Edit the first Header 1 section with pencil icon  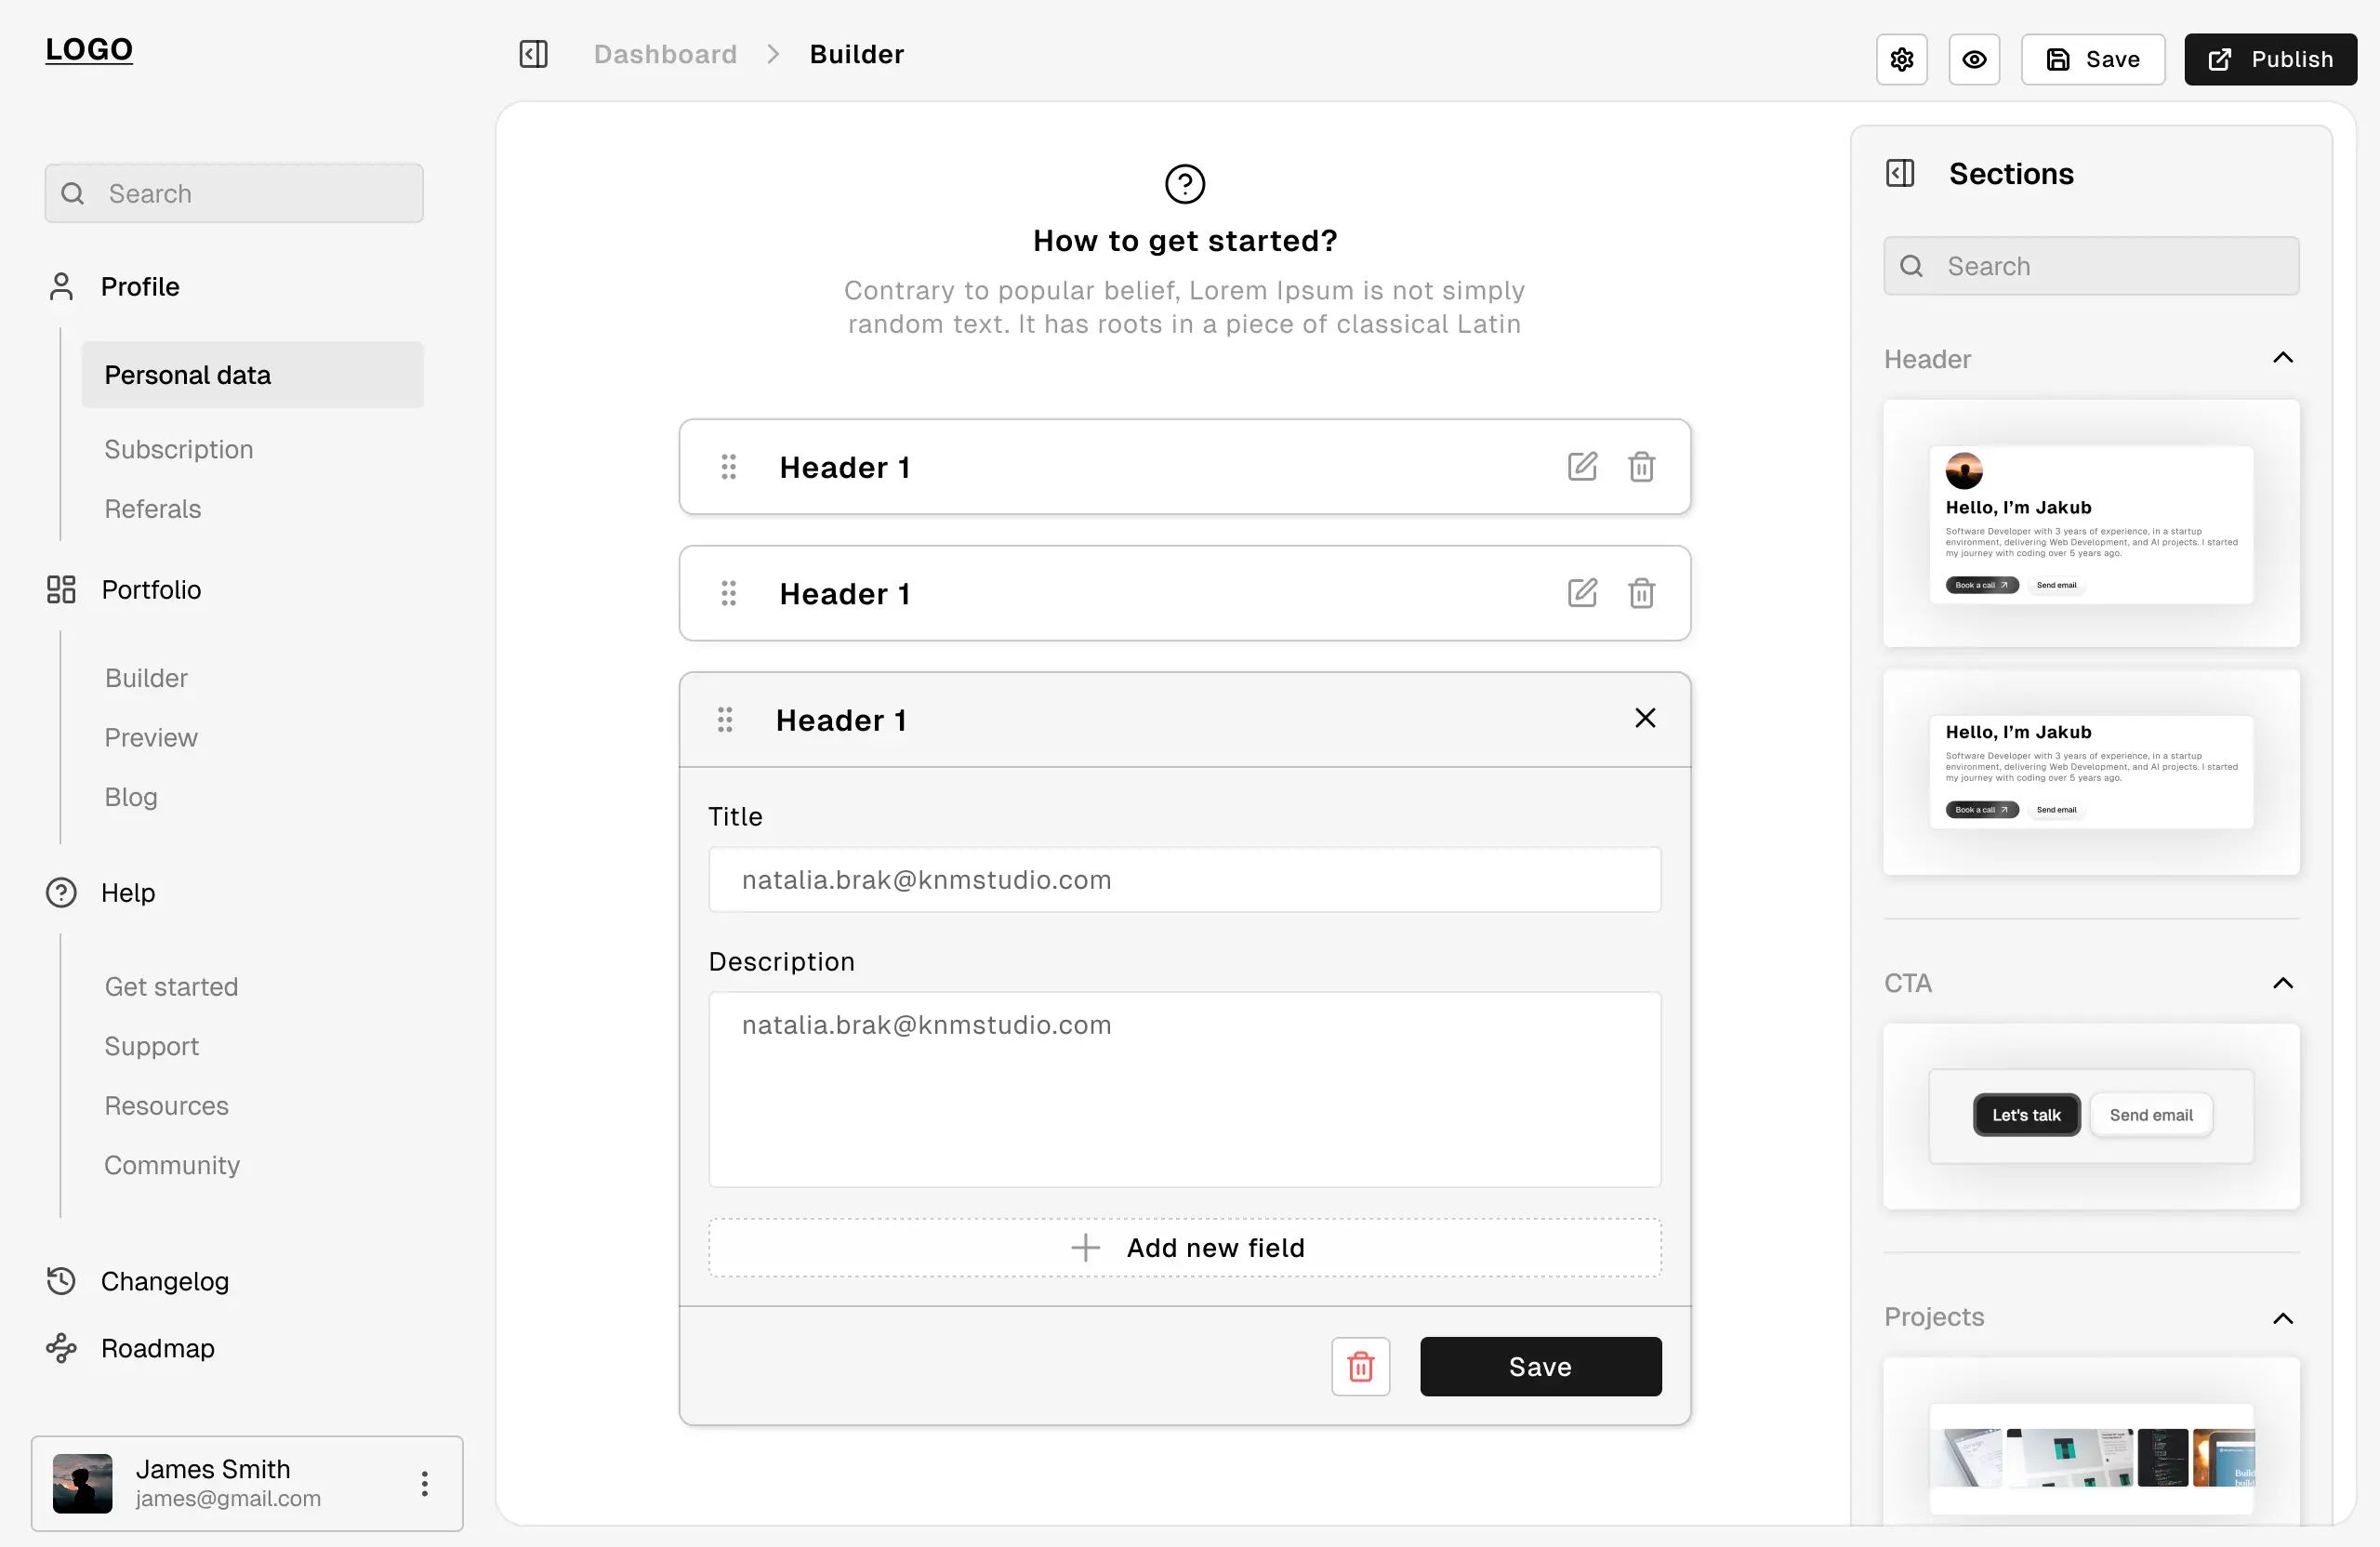(1581, 466)
